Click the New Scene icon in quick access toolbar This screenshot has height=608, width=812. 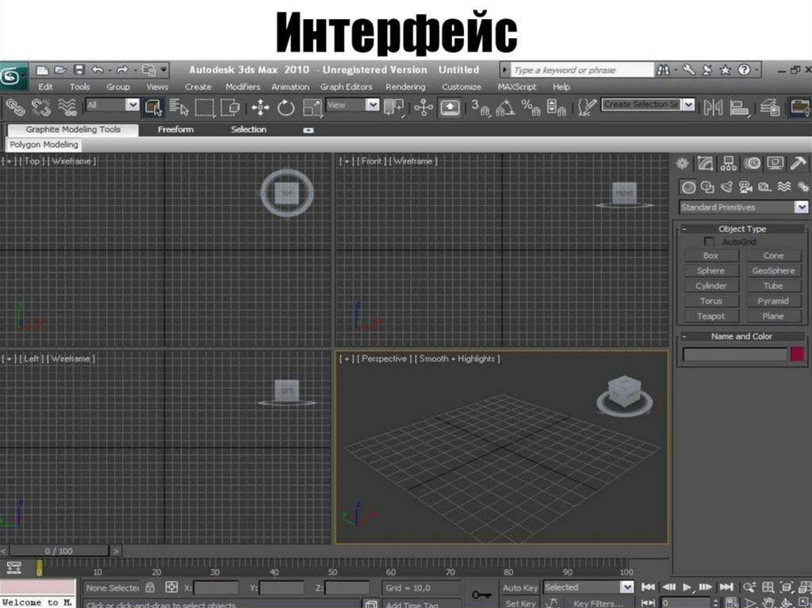(x=43, y=70)
